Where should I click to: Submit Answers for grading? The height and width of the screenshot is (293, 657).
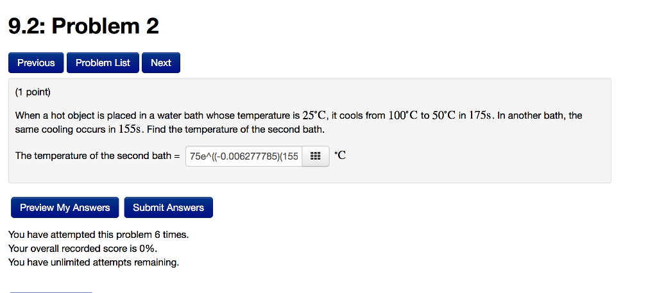(169, 208)
